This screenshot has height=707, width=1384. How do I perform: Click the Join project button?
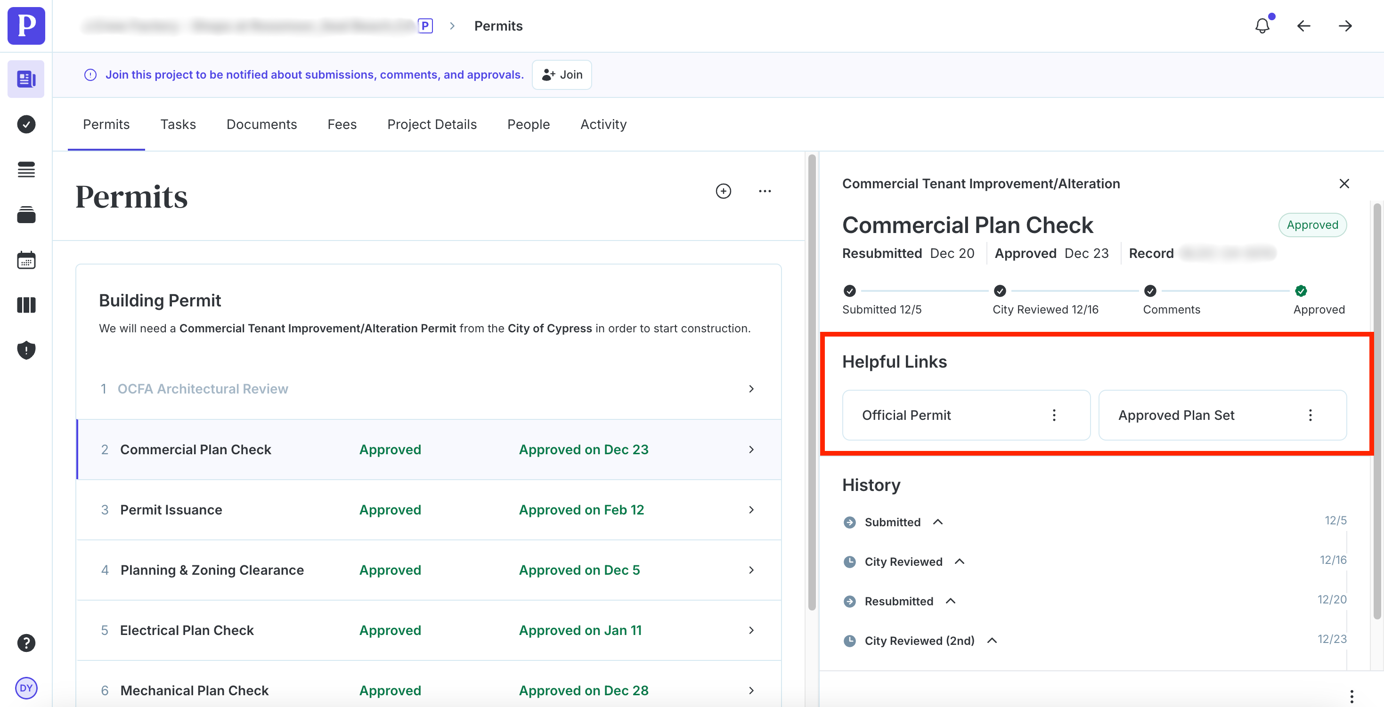coord(562,75)
